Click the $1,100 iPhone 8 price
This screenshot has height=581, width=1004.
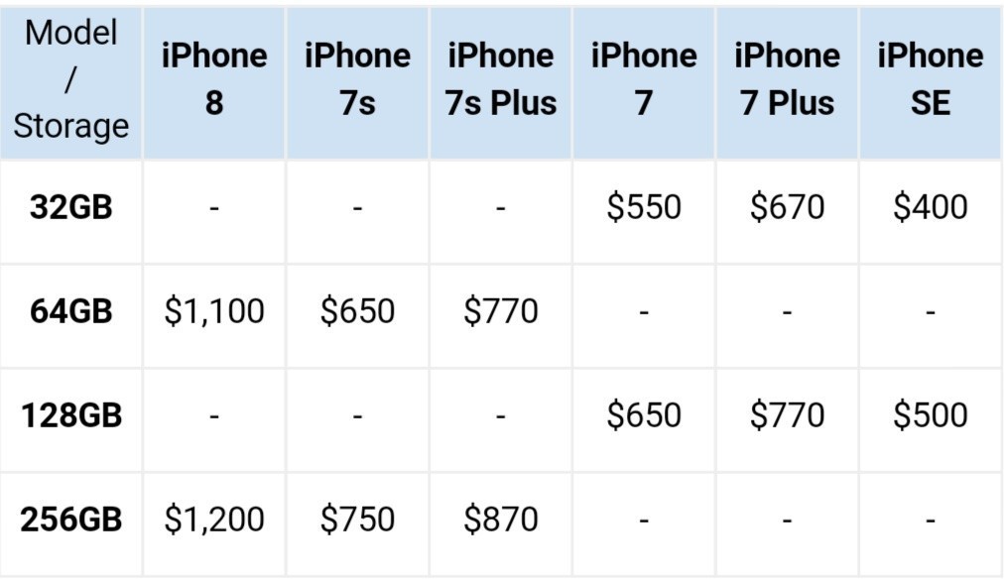[x=214, y=311]
